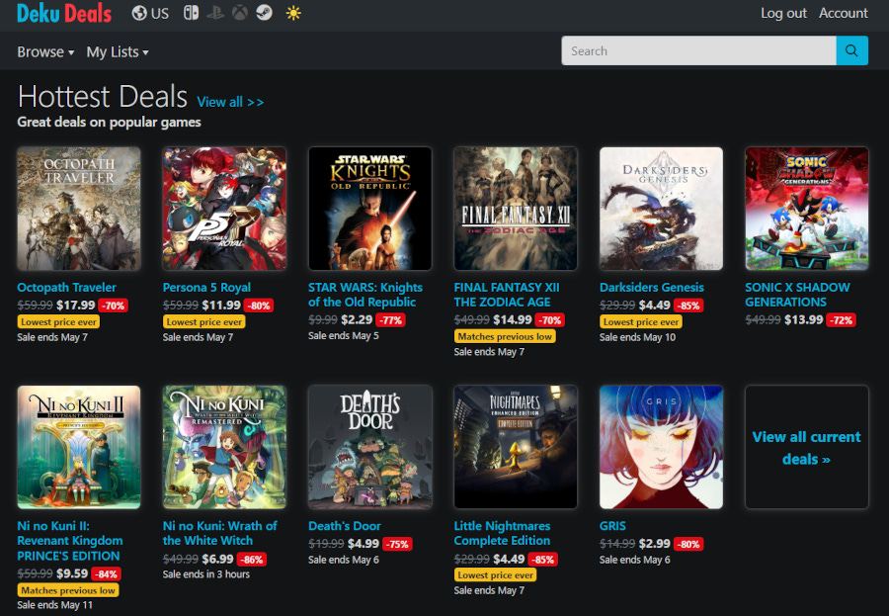Screen dimensions: 889x616
Task: Click Wrath of White Witch -86% badge
Action: click(x=252, y=560)
